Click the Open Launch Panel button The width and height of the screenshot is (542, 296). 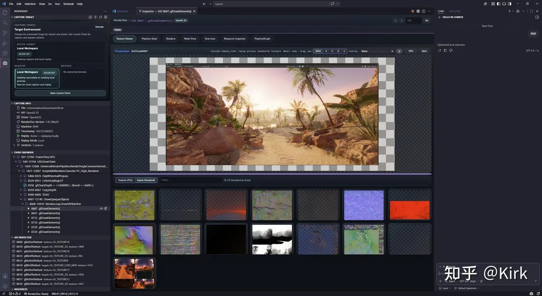click(60, 93)
